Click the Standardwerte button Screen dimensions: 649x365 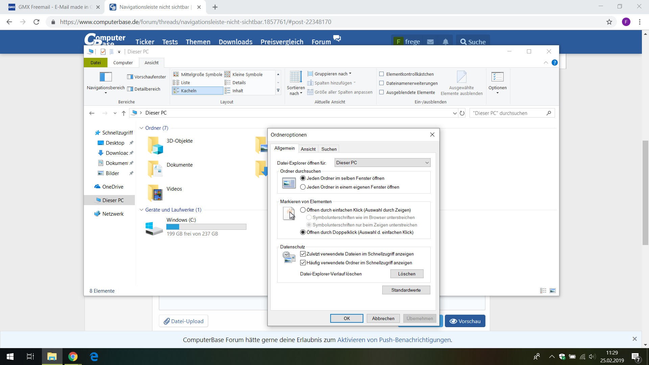coord(406,290)
